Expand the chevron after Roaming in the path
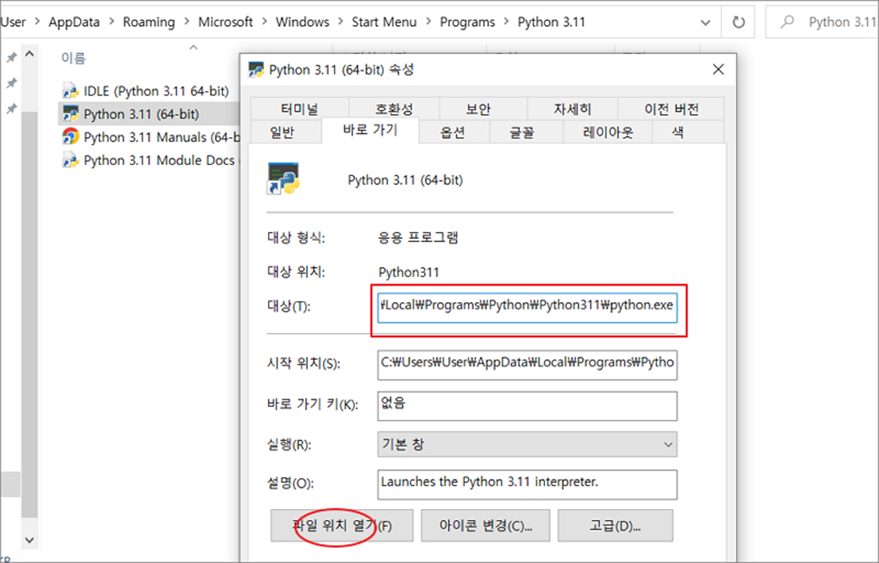The width and height of the screenshot is (879, 563). (186, 22)
